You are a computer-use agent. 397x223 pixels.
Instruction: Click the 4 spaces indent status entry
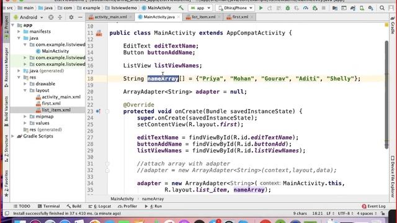pyautogui.click(x=367, y=213)
